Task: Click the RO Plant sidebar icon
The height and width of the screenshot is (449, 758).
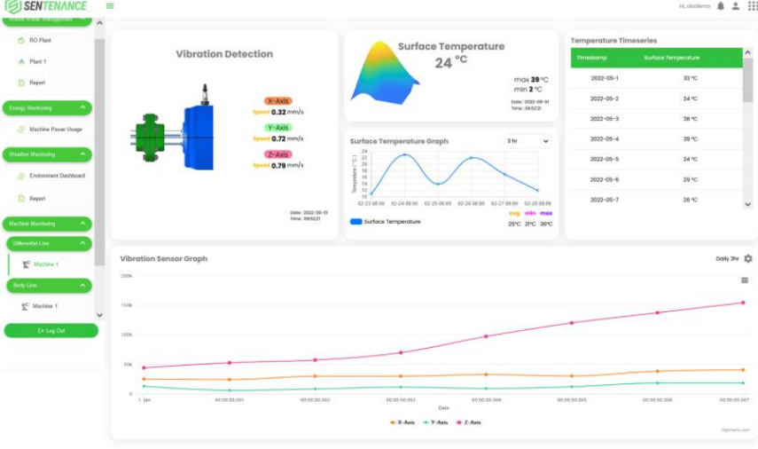Action: point(20,41)
